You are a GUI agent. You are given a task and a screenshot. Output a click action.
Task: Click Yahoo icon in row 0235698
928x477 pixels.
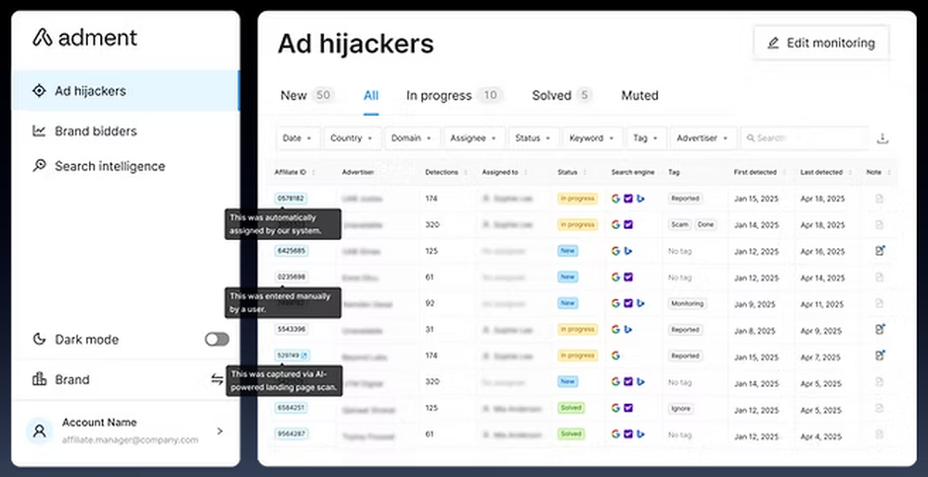(628, 277)
